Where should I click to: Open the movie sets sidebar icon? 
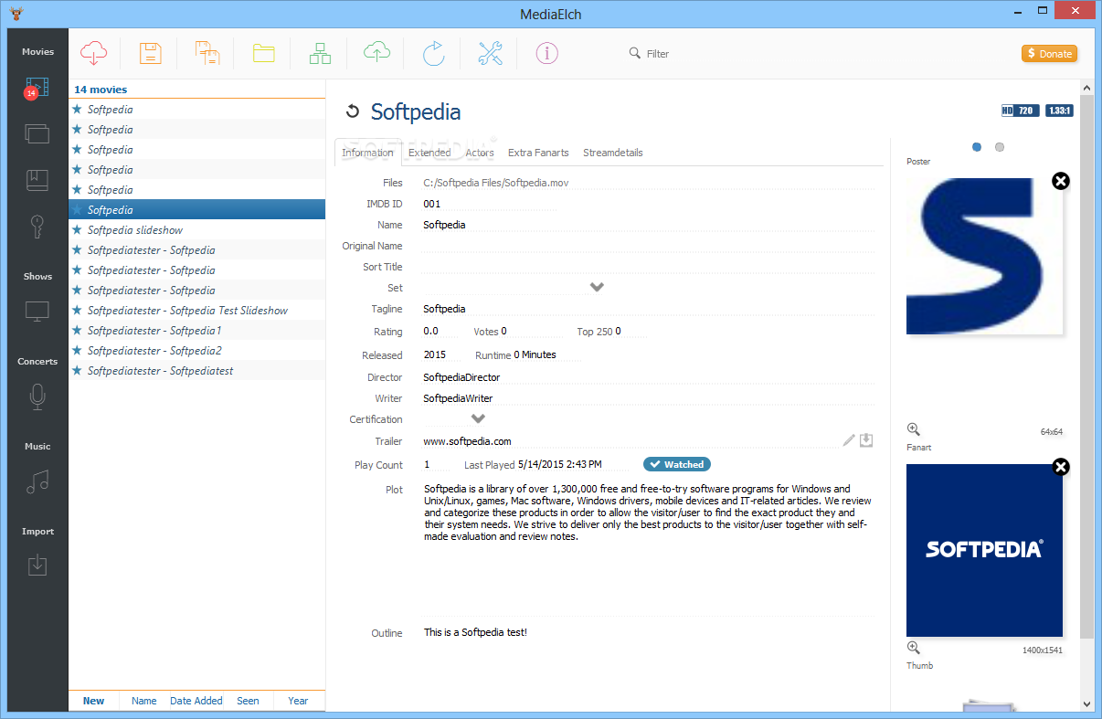point(37,133)
